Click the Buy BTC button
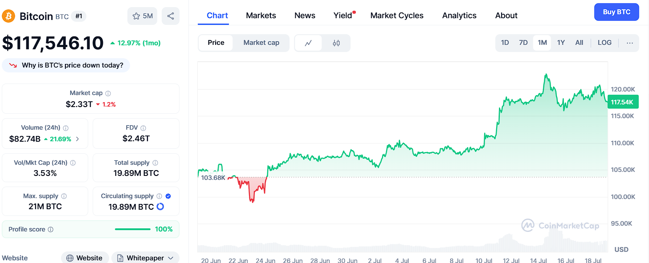This screenshot has height=263, width=649. [x=616, y=12]
